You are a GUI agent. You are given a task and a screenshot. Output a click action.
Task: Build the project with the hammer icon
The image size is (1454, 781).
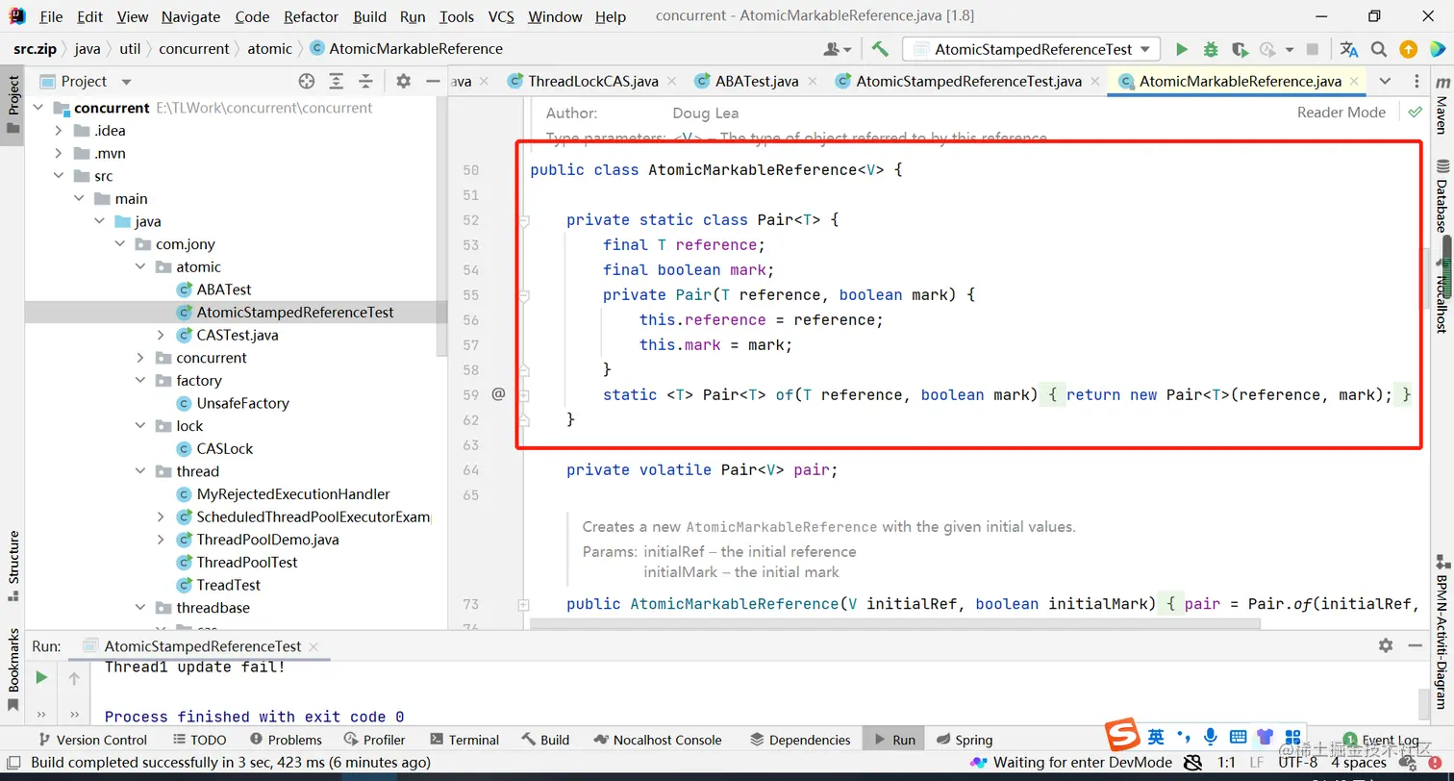click(x=880, y=49)
